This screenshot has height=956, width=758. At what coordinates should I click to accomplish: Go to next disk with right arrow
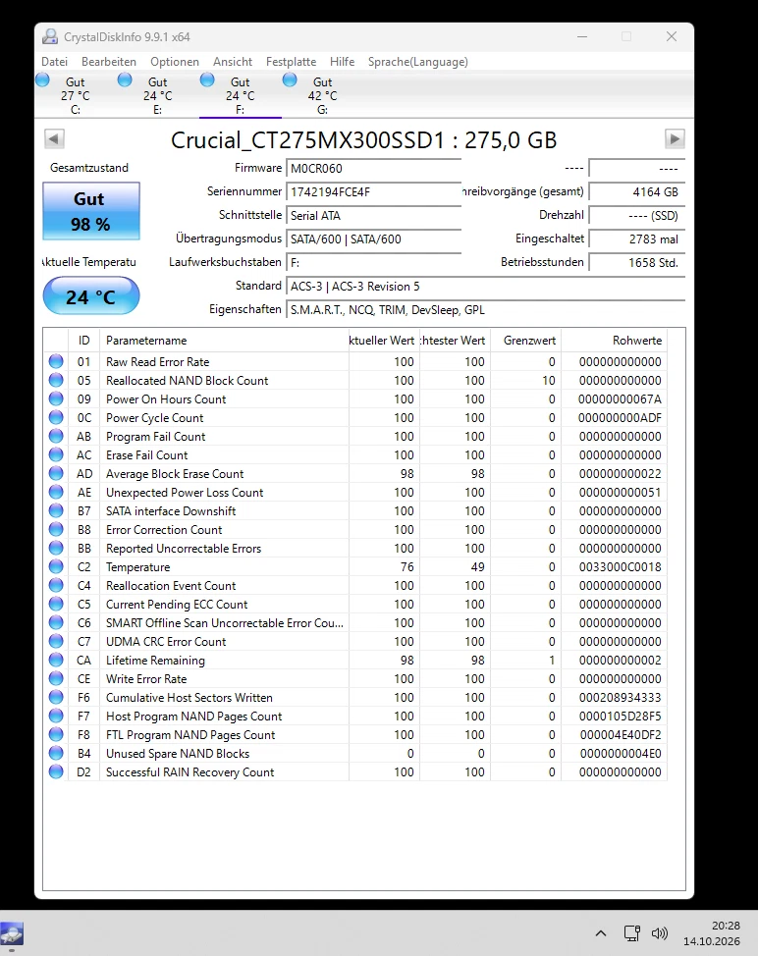click(675, 139)
